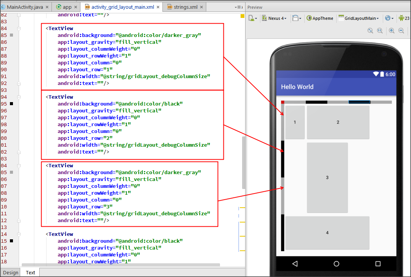Image resolution: width=411 pixels, height=277 pixels.
Task: Open the configuration-to-render dropdown icon
Action: tap(252, 18)
